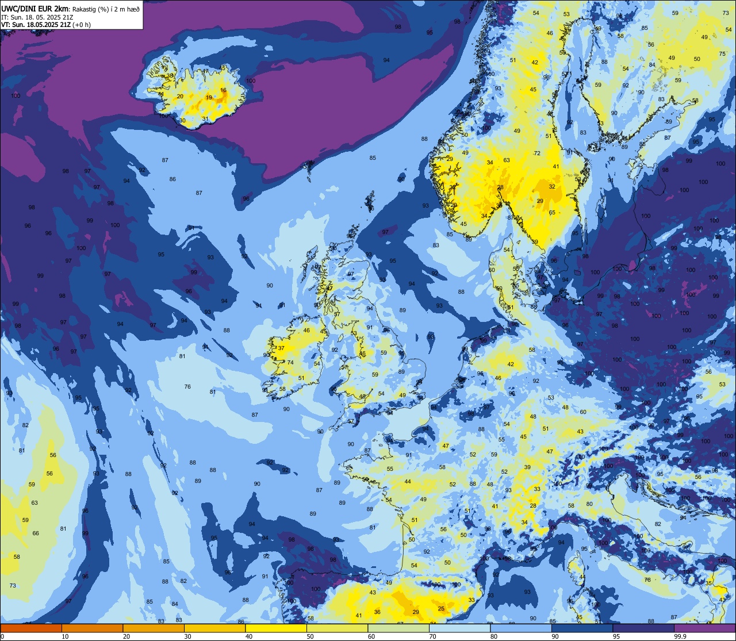Image resolution: width=736 pixels, height=641 pixels.
Task: Click the humidity value '38' over Iceland
Action: pos(170,76)
